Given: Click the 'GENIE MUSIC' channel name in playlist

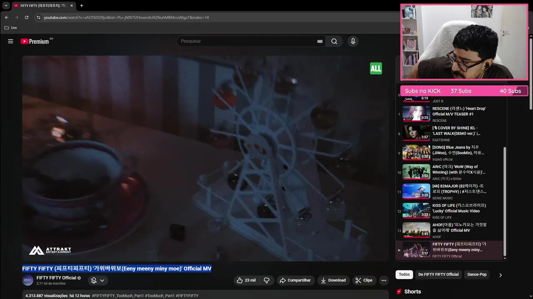Looking at the screenshot, I should coord(442,198).
